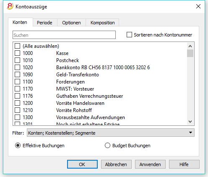The height and width of the screenshot is (177, 208).
Task: Open the Optionen tab
Action: pyautogui.click(x=71, y=23)
